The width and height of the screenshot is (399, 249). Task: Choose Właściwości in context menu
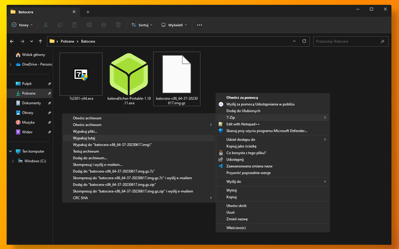[273, 228]
